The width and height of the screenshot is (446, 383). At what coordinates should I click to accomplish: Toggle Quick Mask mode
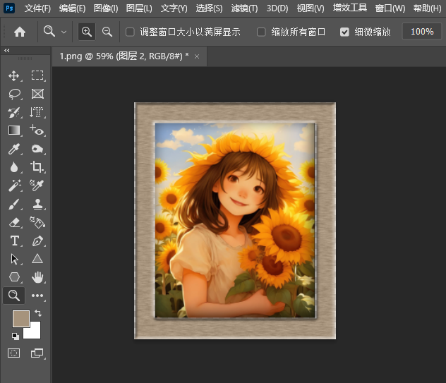13,353
